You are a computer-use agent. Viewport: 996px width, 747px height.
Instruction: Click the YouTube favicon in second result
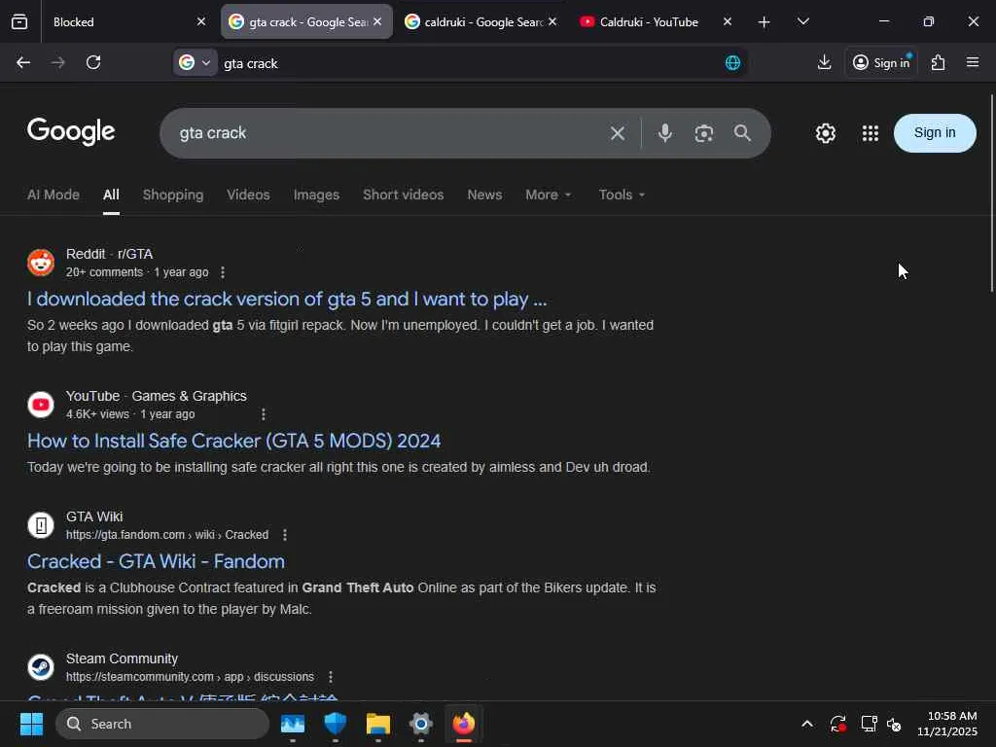(41, 405)
